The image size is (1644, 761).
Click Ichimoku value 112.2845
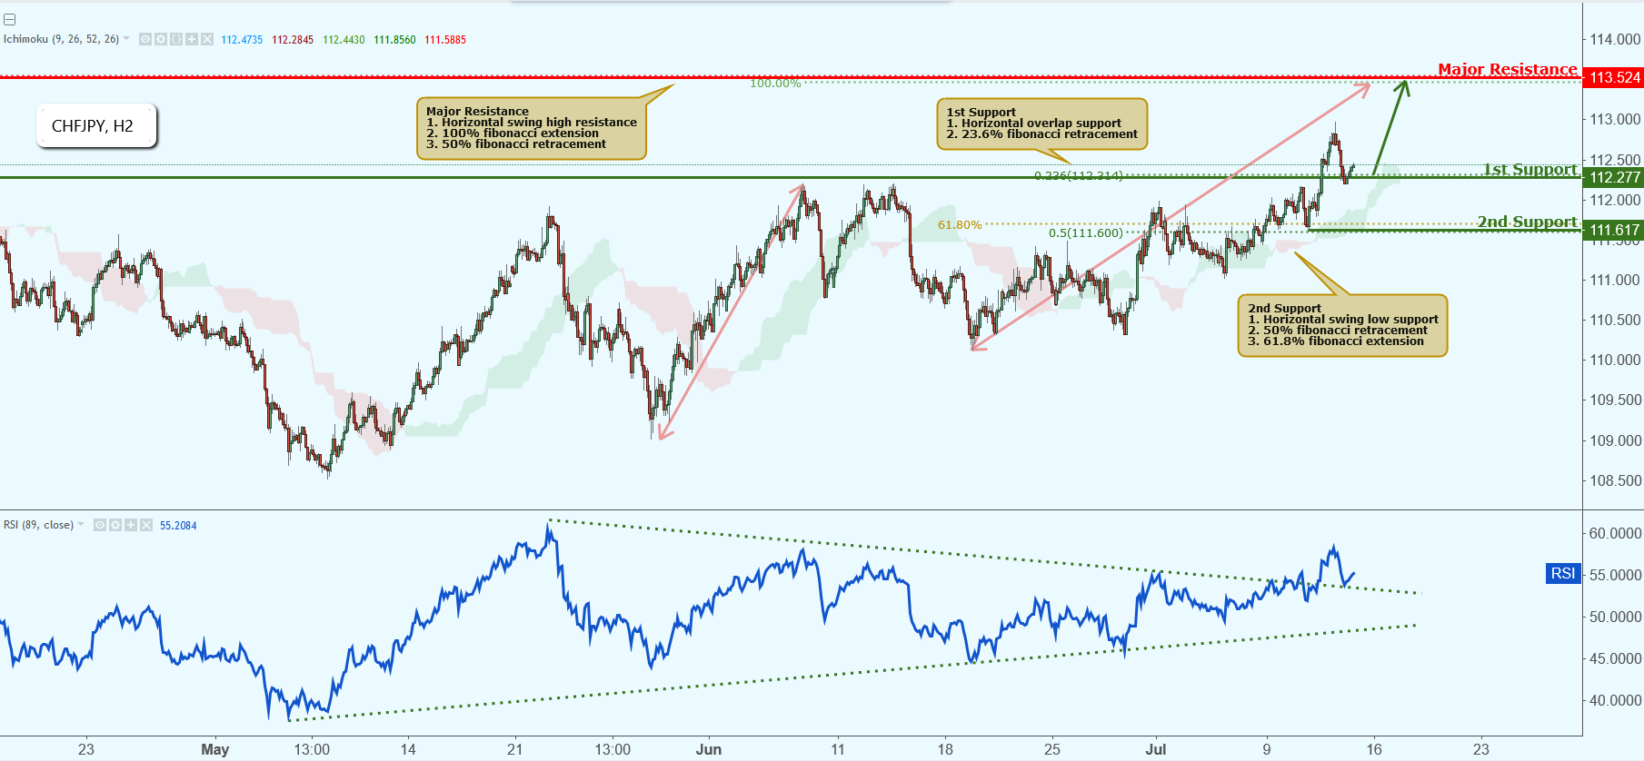(293, 40)
